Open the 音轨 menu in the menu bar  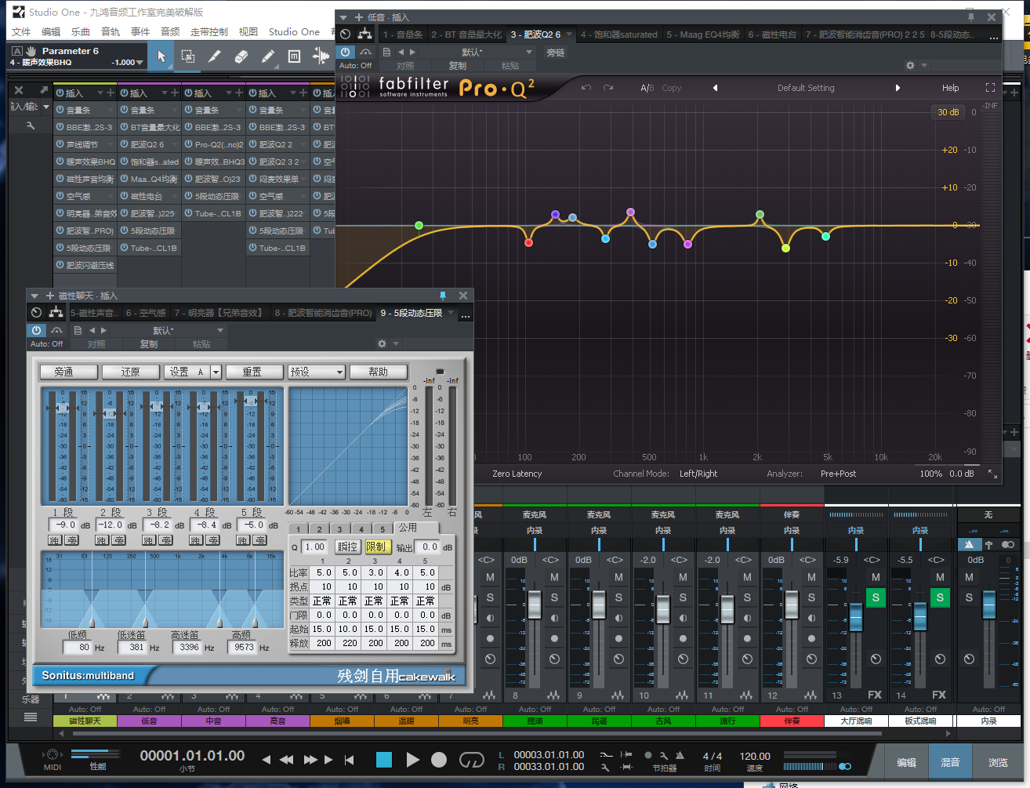(111, 32)
